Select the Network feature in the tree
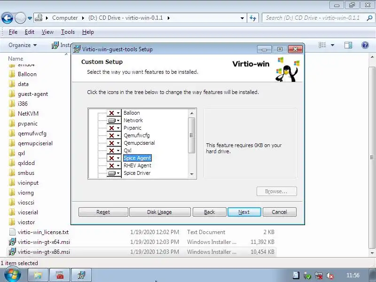The width and height of the screenshot is (376, 282). coord(133,120)
